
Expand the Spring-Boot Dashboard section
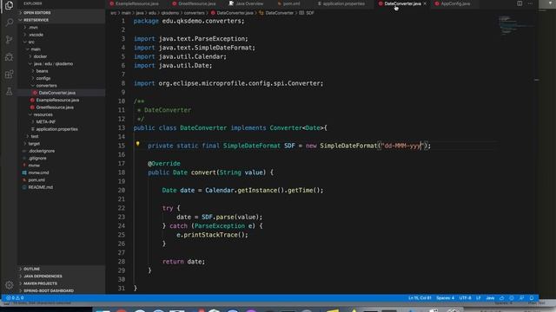pyautogui.click(x=49, y=291)
